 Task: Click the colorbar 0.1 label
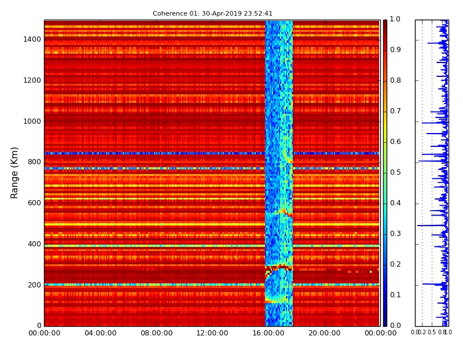(395, 295)
